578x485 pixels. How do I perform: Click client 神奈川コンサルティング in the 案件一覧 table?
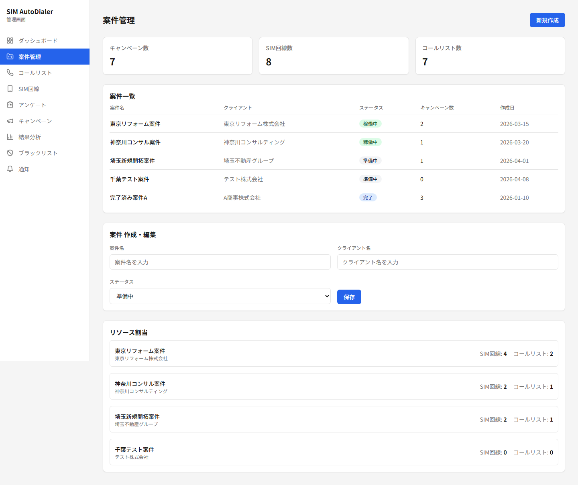(254, 142)
